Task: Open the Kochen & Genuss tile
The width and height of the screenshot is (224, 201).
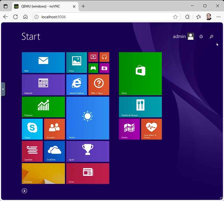Action: coord(140,107)
